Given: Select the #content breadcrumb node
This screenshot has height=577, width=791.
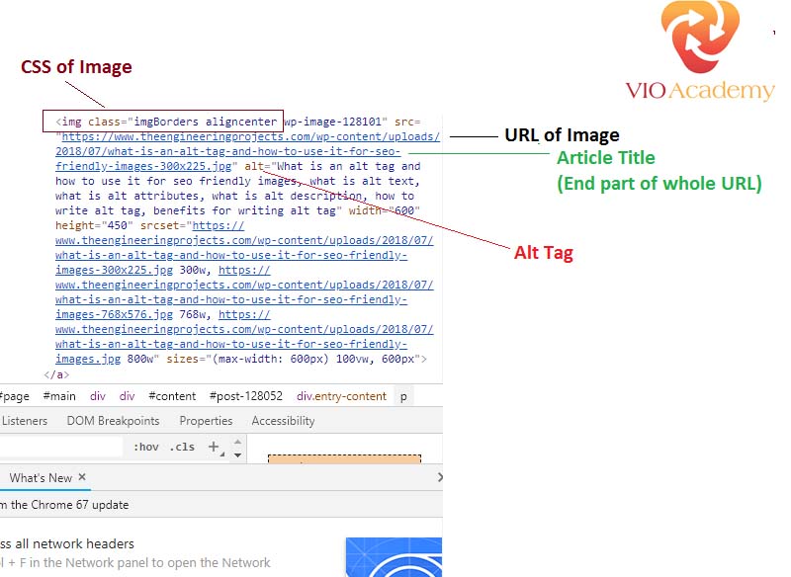Looking at the screenshot, I should coord(172,396).
